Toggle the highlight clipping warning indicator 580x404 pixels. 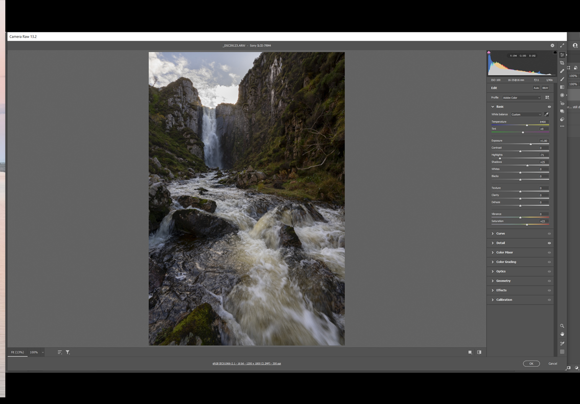pos(555,52)
